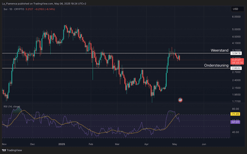The height and width of the screenshot is (154, 247).
Task: Click the 1.7700 price axis label
Action: tap(236, 101)
